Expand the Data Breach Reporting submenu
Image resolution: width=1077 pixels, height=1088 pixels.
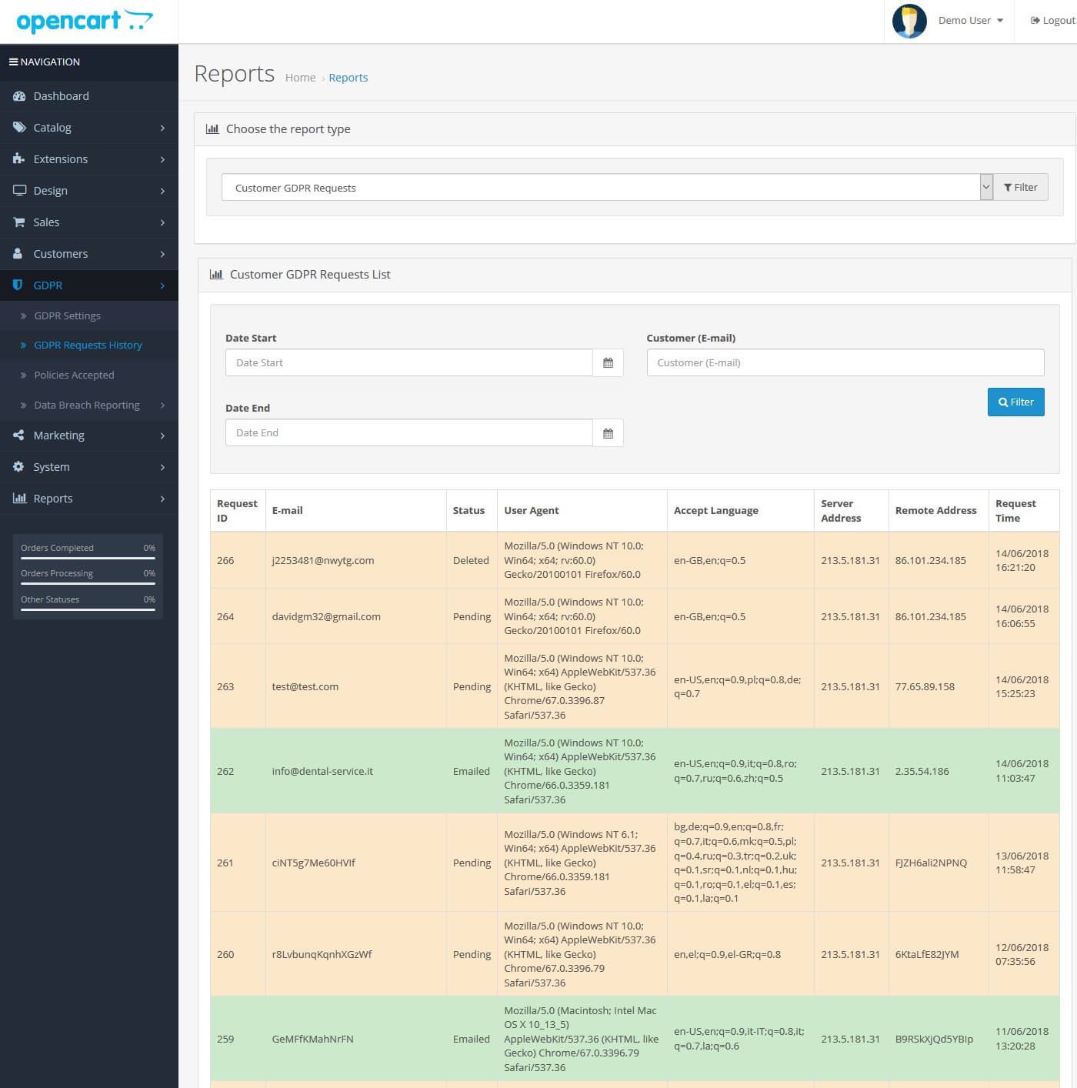[87, 405]
